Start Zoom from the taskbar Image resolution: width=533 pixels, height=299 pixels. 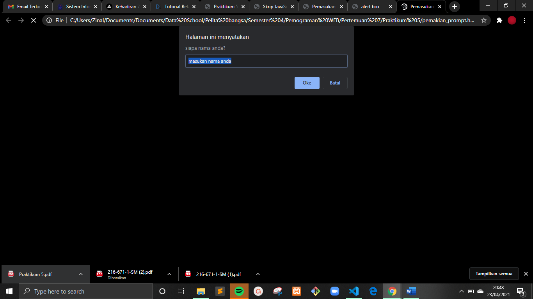tap(334, 291)
